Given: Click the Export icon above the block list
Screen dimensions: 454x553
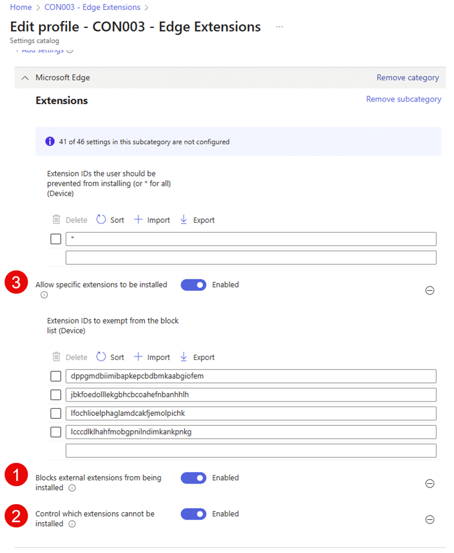Looking at the screenshot, I should point(184,220).
